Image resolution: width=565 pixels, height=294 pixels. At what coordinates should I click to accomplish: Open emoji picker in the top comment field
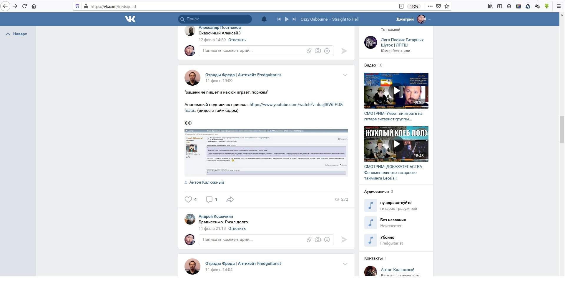327,51
